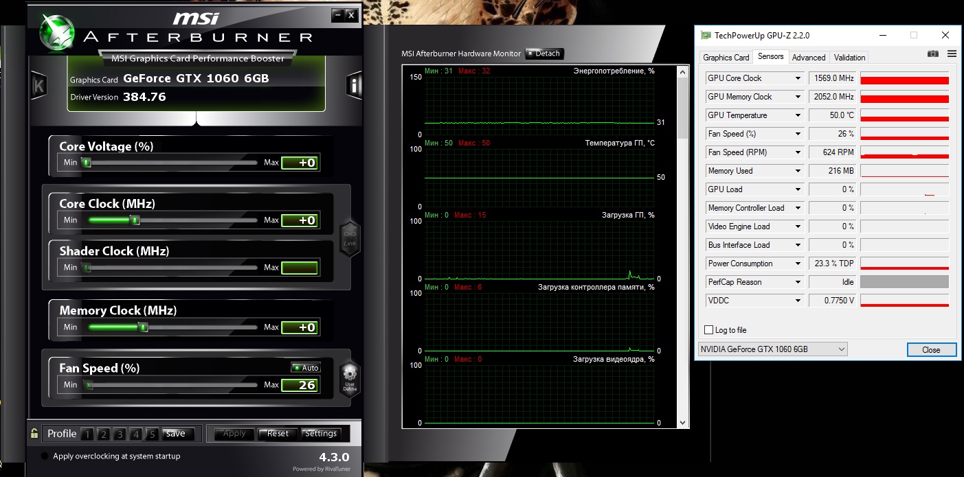
Task: Open Afterburner Settings
Action: (321, 434)
